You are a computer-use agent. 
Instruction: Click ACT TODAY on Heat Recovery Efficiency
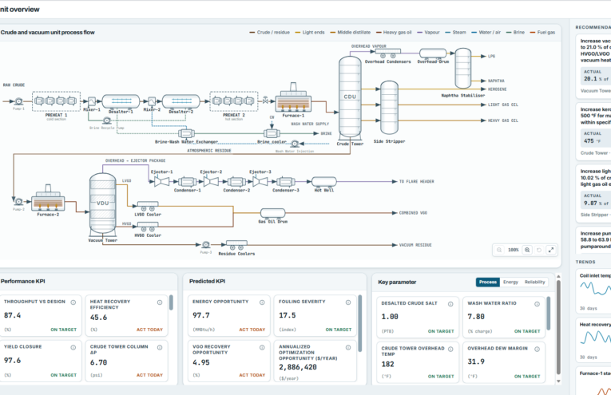click(149, 330)
